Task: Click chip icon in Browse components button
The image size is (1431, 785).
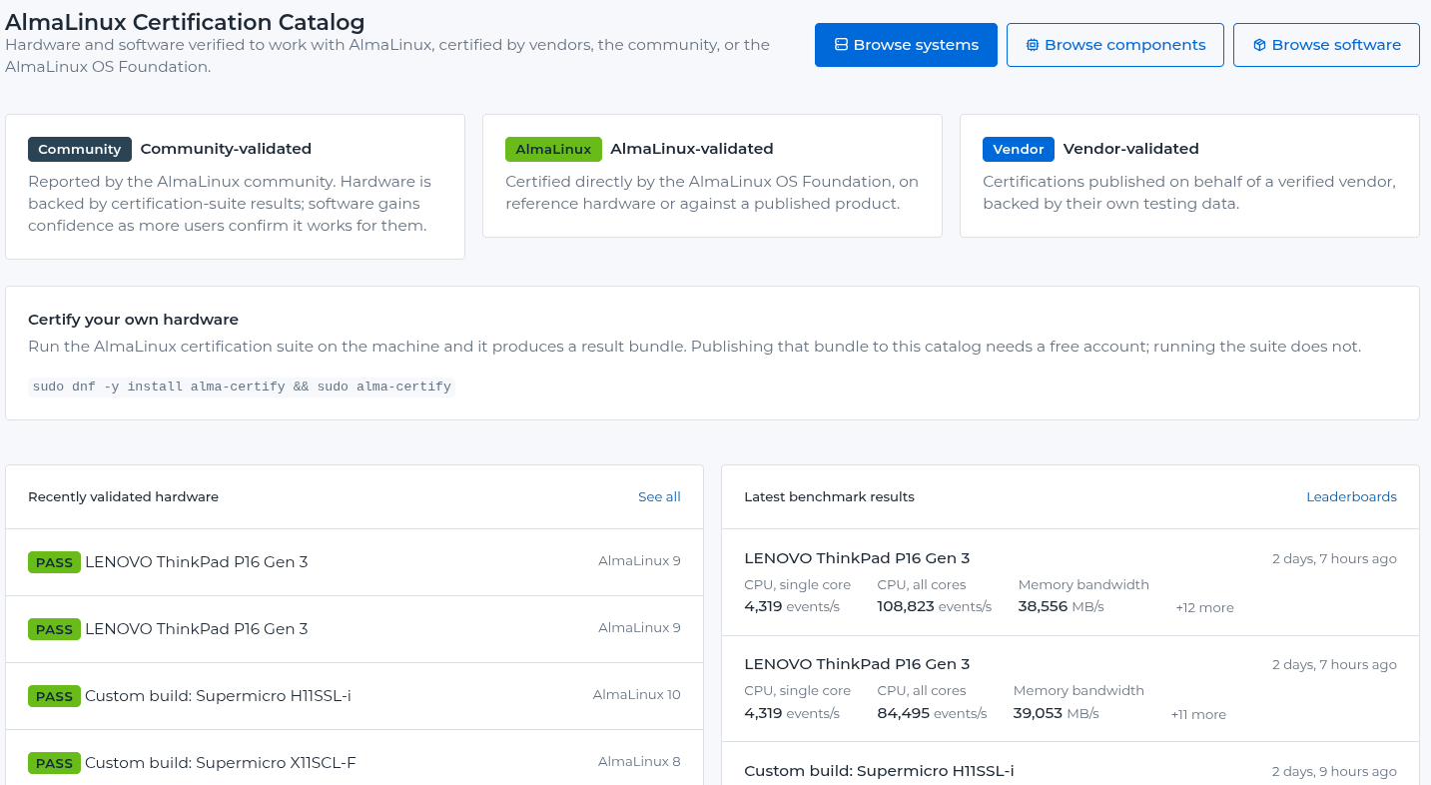Action: click(1033, 45)
